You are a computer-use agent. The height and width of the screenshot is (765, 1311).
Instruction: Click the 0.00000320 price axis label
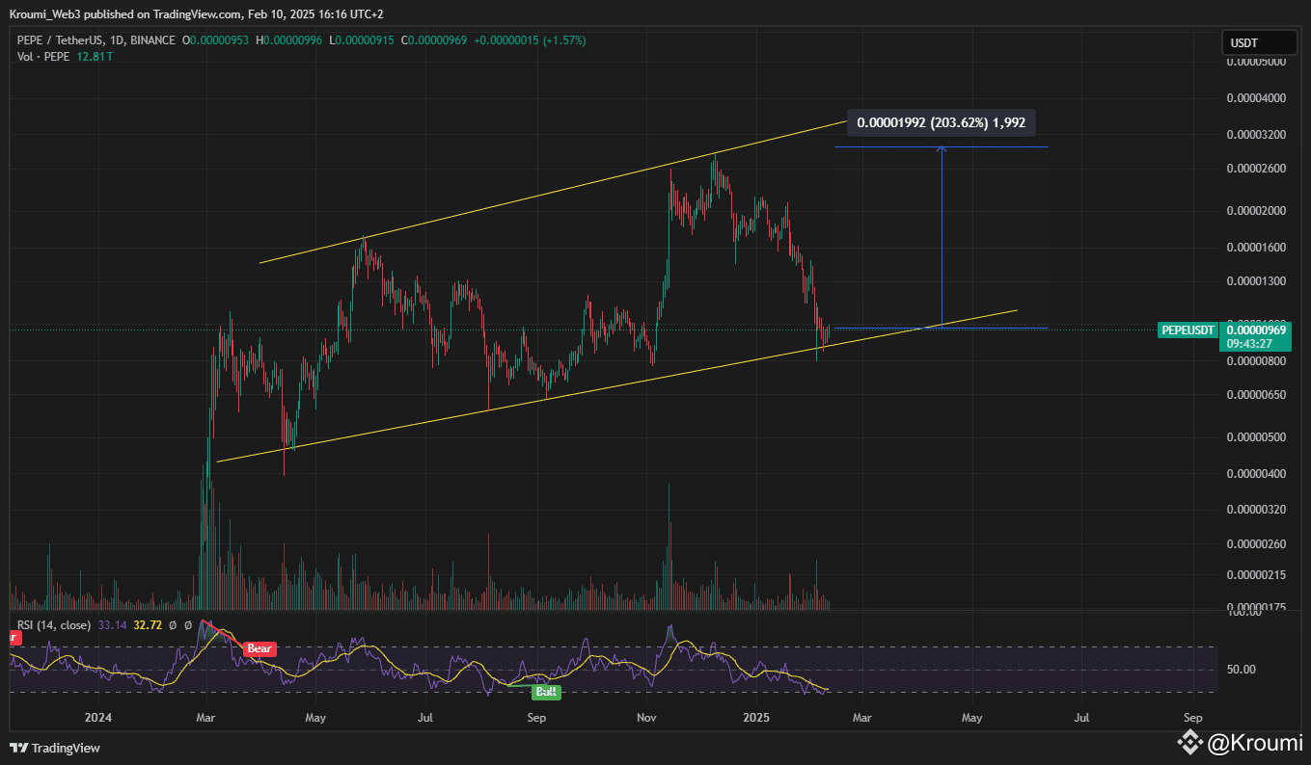(x=1256, y=510)
